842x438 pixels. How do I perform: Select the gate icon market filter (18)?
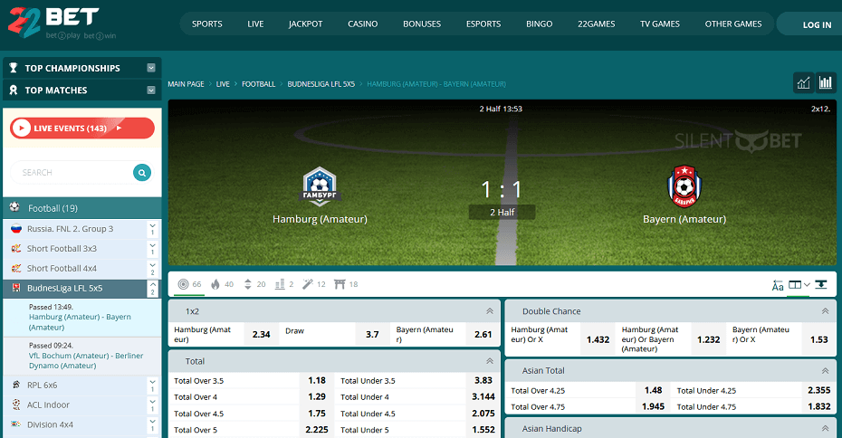pos(340,284)
